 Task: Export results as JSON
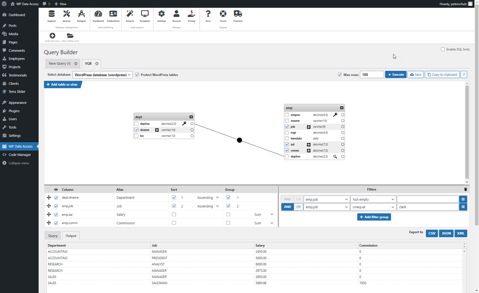click(x=446, y=233)
